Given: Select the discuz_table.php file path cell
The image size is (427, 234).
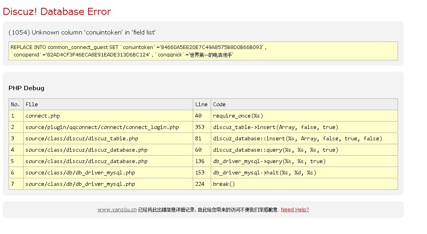Looking at the screenshot, I should click(81, 138).
